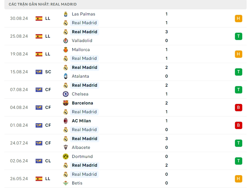Click the red B badge for AC Milan match
This screenshot has width=251, height=188.
238,125
